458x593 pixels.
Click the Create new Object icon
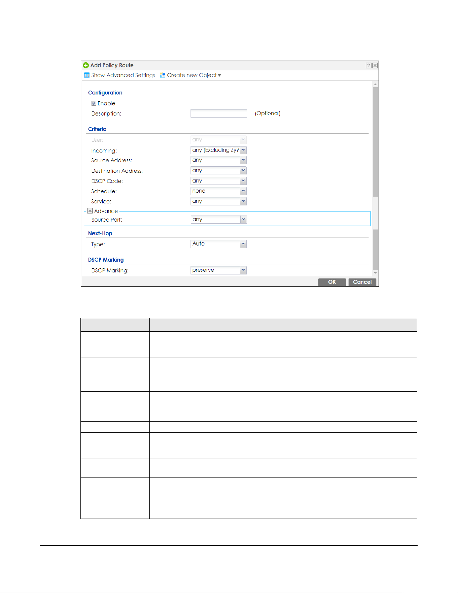point(163,75)
